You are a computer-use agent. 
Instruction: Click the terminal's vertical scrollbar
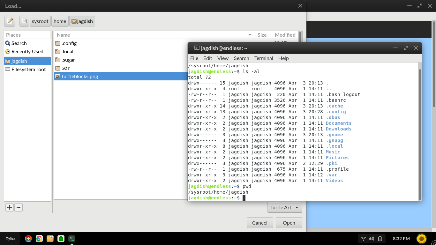pyautogui.click(x=420, y=134)
